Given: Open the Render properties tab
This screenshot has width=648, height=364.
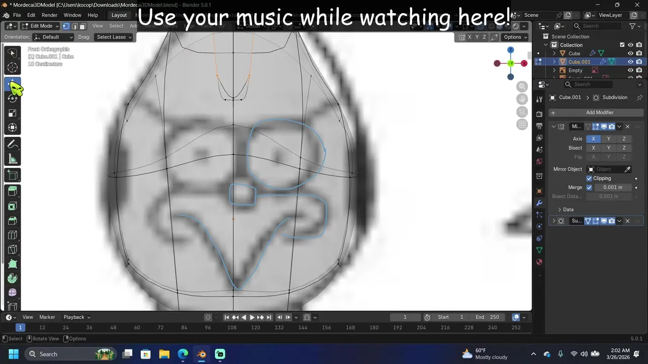Looking at the screenshot, I should [x=539, y=114].
